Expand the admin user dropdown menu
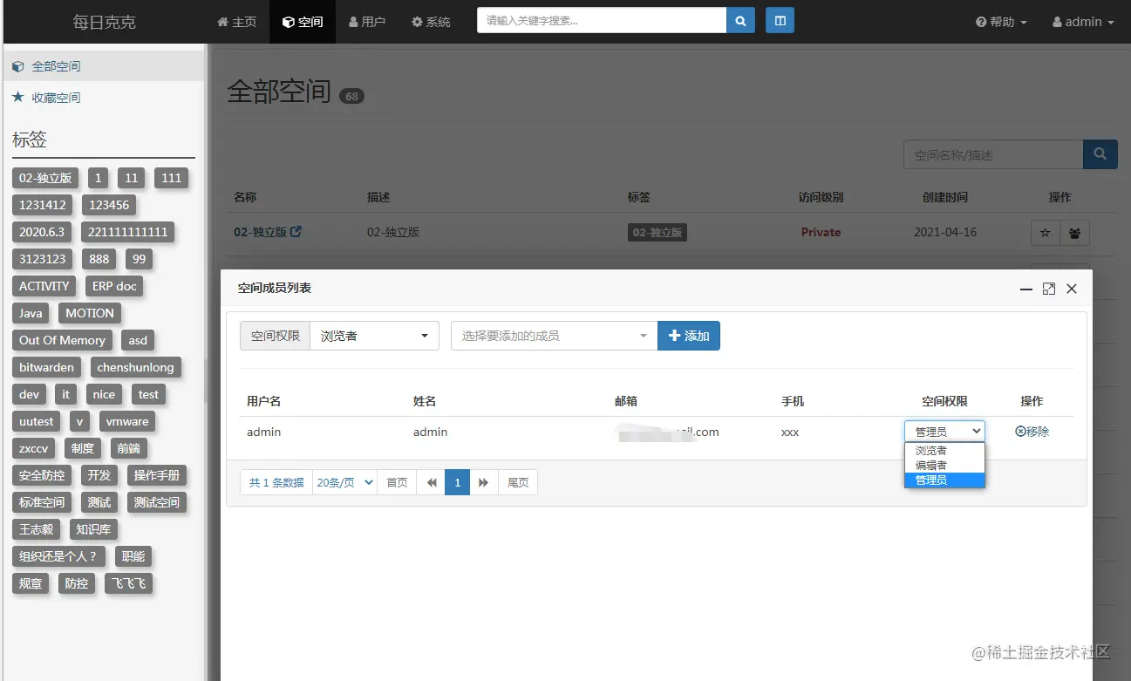The width and height of the screenshot is (1131, 681). click(1083, 22)
